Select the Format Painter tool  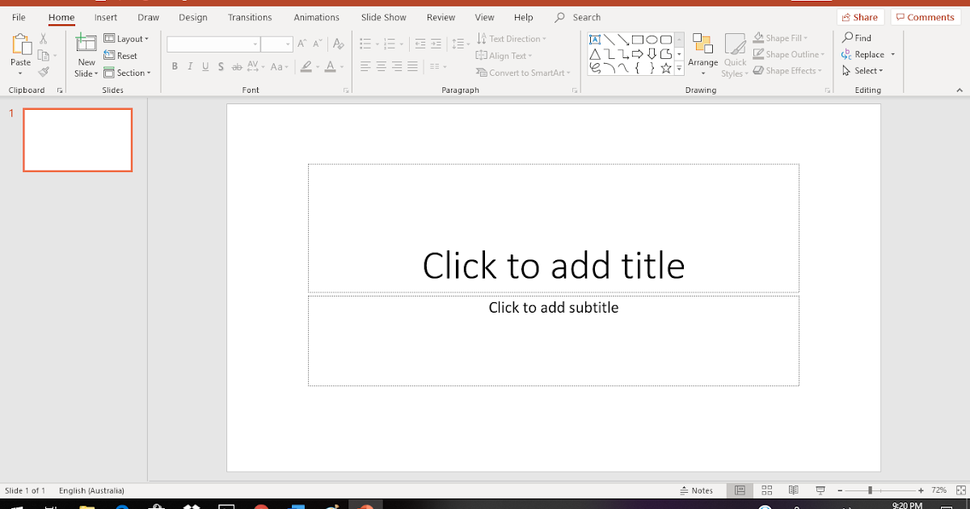pyautogui.click(x=44, y=73)
